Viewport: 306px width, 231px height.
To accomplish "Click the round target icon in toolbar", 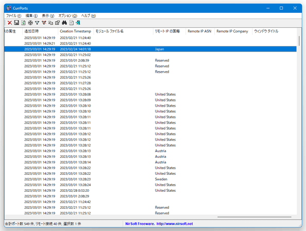I will pos(30,23).
